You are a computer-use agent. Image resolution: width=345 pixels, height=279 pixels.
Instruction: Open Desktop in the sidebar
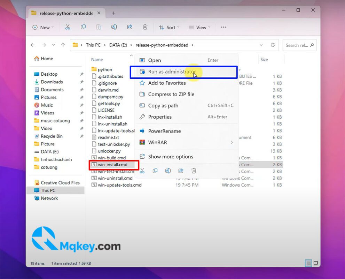coord(46,74)
